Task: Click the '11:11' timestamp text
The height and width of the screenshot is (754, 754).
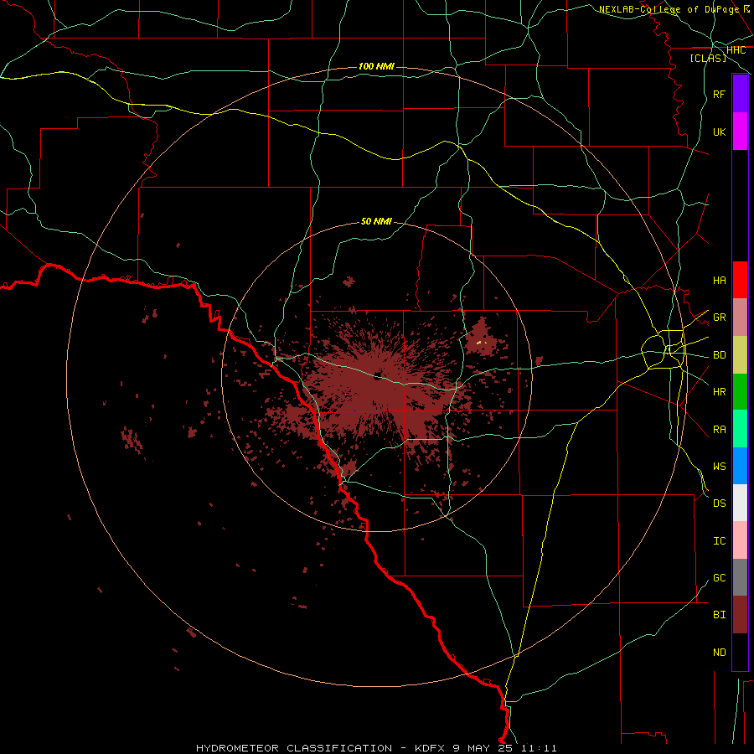Action: click(538, 748)
